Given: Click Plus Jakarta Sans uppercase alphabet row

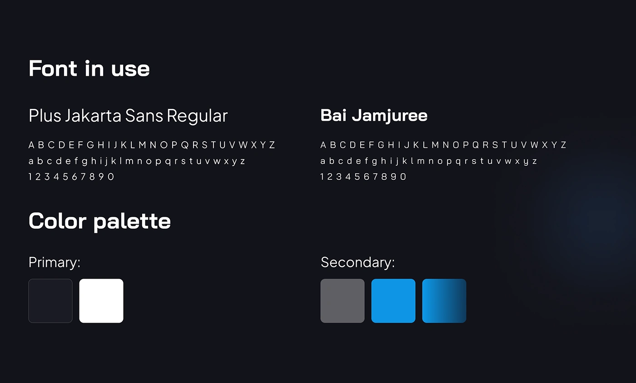Looking at the screenshot, I should [152, 145].
